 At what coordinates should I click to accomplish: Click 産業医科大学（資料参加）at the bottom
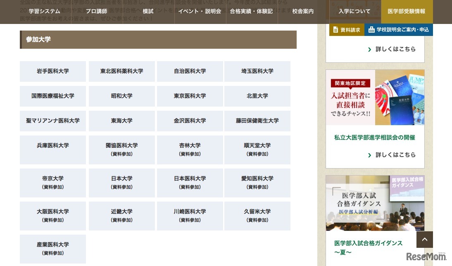click(52, 249)
